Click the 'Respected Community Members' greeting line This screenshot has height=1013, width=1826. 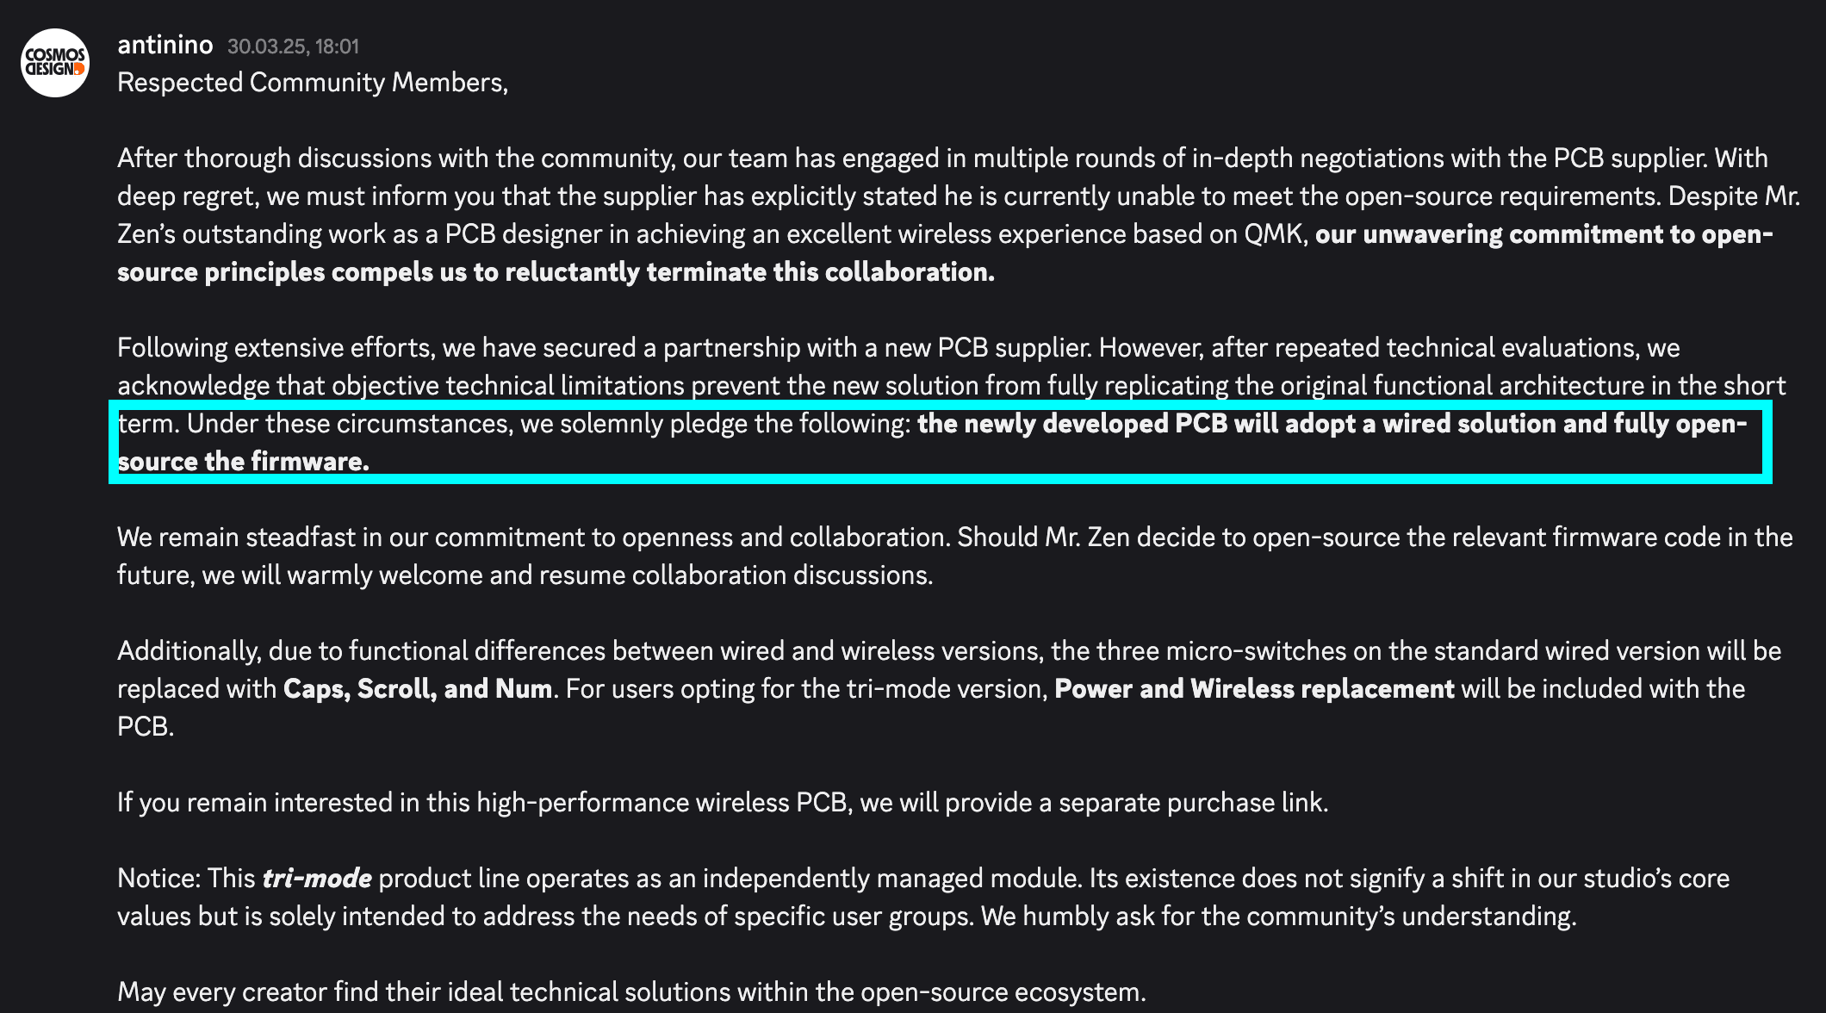point(313,83)
